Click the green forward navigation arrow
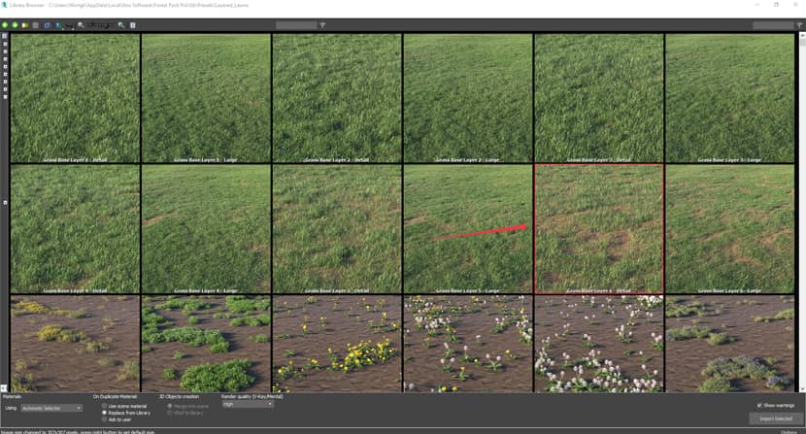This screenshot has height=434, width=806. tap(15, 24)
